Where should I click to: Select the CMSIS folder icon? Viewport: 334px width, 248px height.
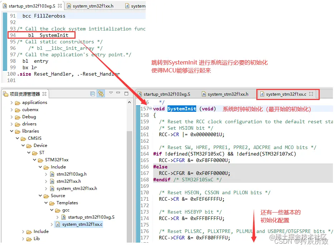23,139
